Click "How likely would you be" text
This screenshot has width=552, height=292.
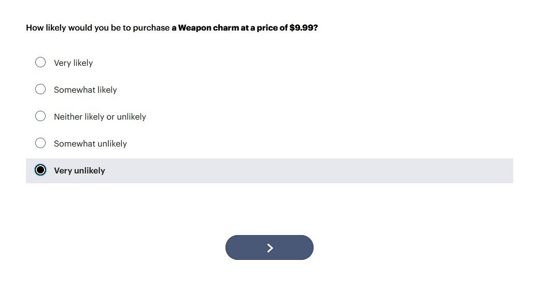pyautogui.click(x=67, y=28)
